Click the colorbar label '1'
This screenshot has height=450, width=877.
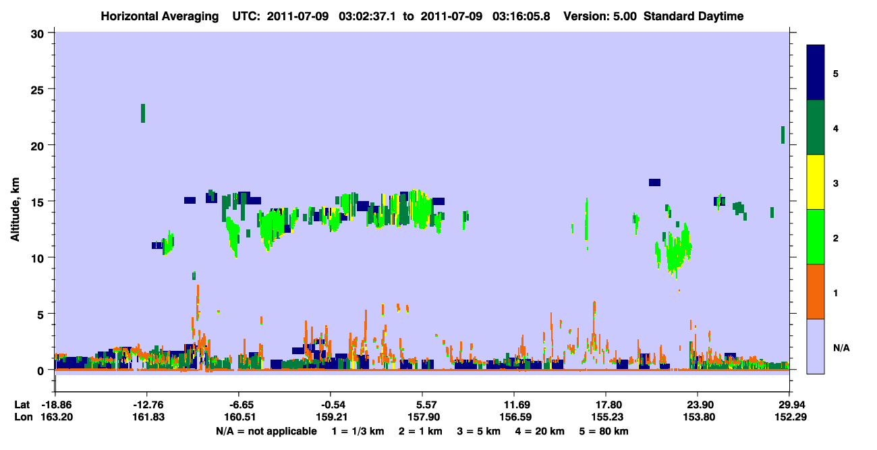(836, 292)
